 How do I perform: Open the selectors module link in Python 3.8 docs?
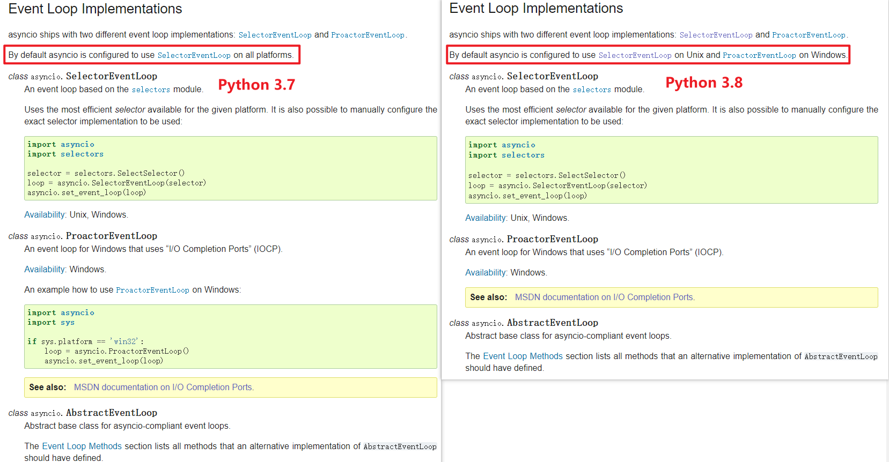click(x=592, y=90)
